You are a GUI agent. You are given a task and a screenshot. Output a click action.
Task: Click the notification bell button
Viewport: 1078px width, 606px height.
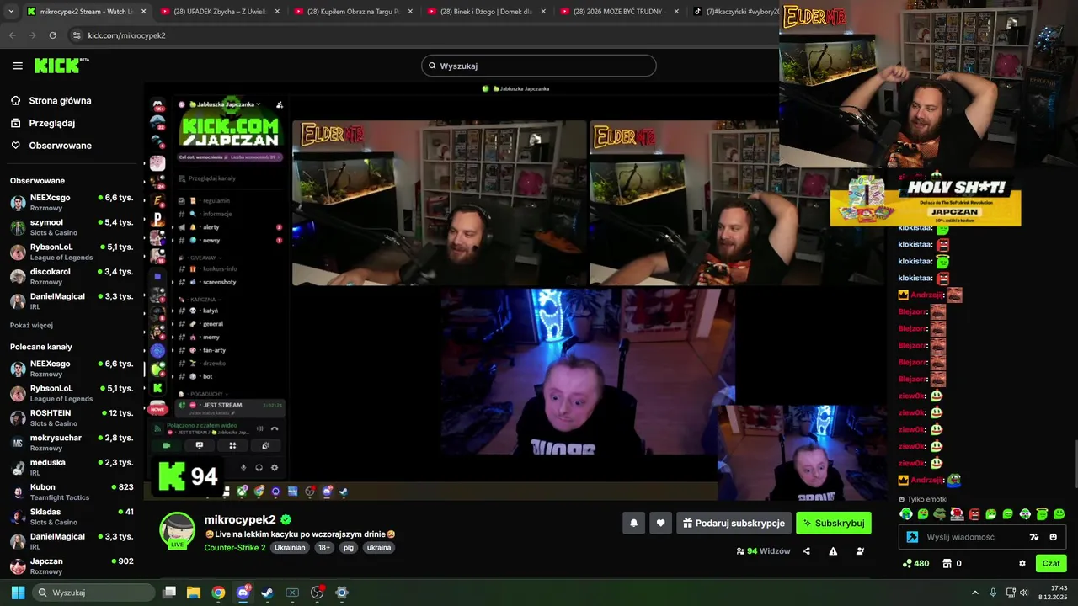point(634,523)
